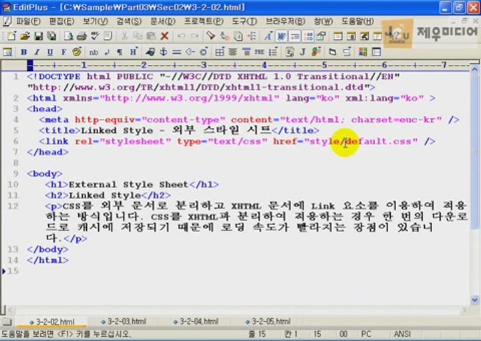This screenshot has height=341, width=481.
Task: Open the 프로젝트(P) menu
Action: [204, 21]
